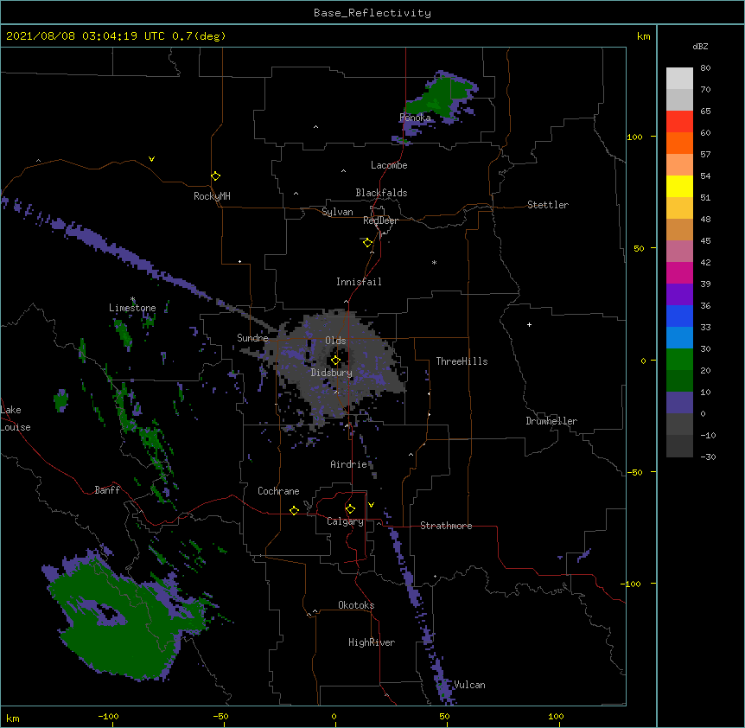Click the white plus marker north of Drumheller

(529, 324)
